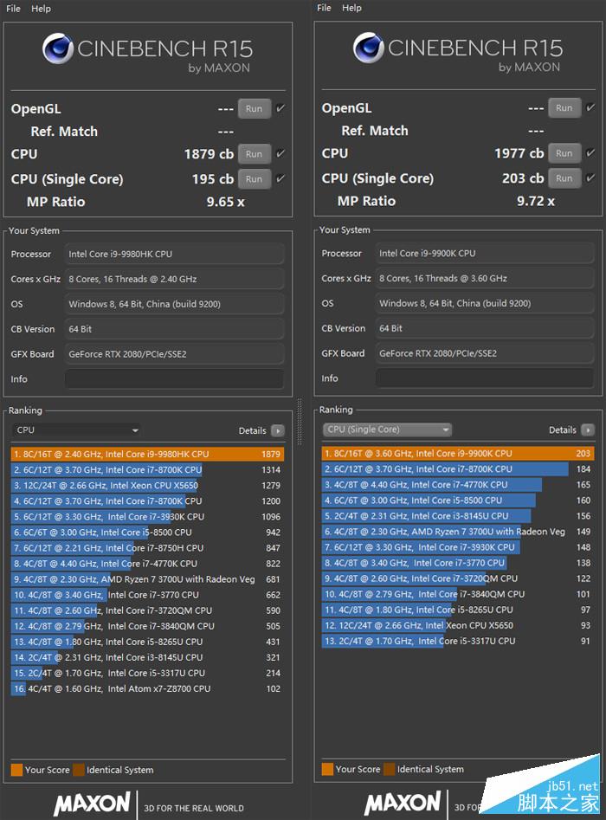Run CPU Single Core test in right window

564,178
